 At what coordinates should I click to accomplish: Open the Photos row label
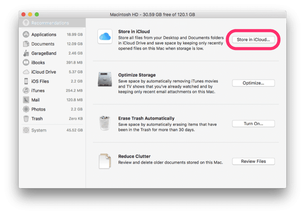(38, 109)
